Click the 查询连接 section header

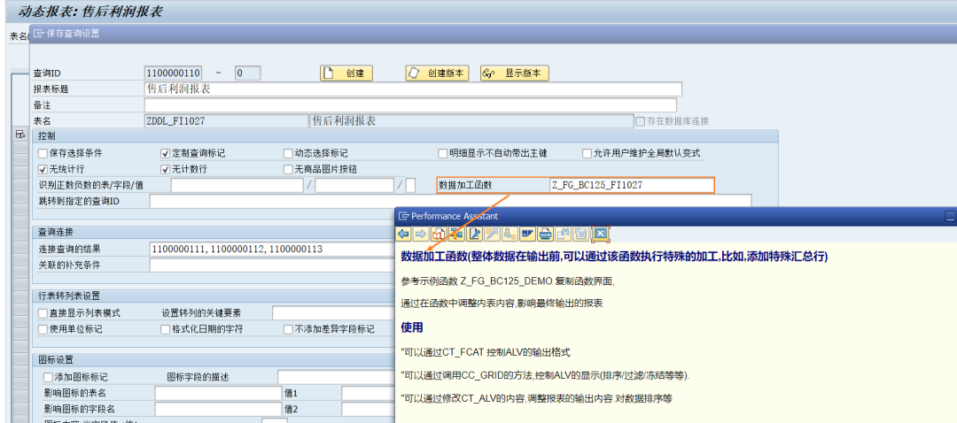[x=213, y=232]
